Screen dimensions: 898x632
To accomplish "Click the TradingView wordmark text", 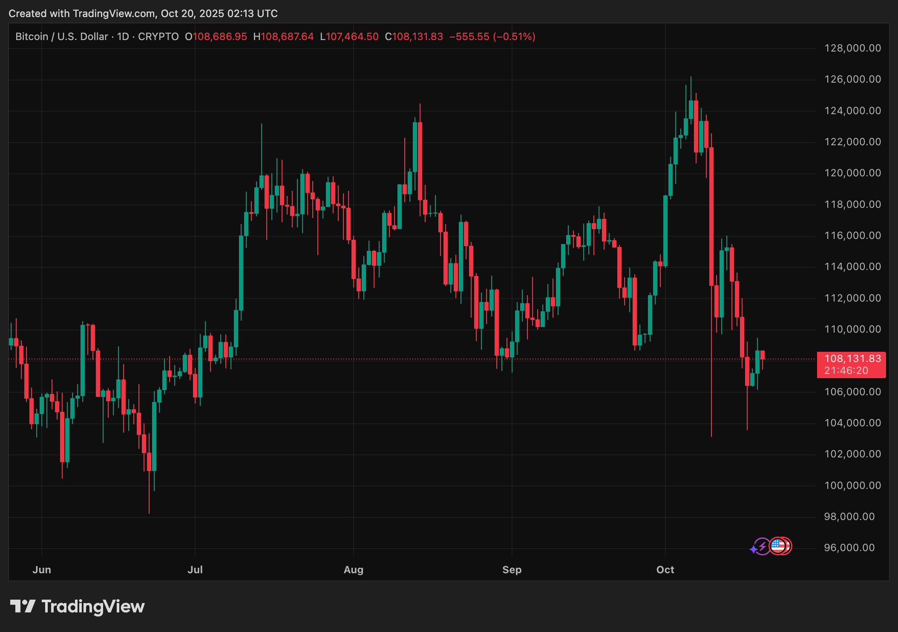I will [x=93, y=606].
